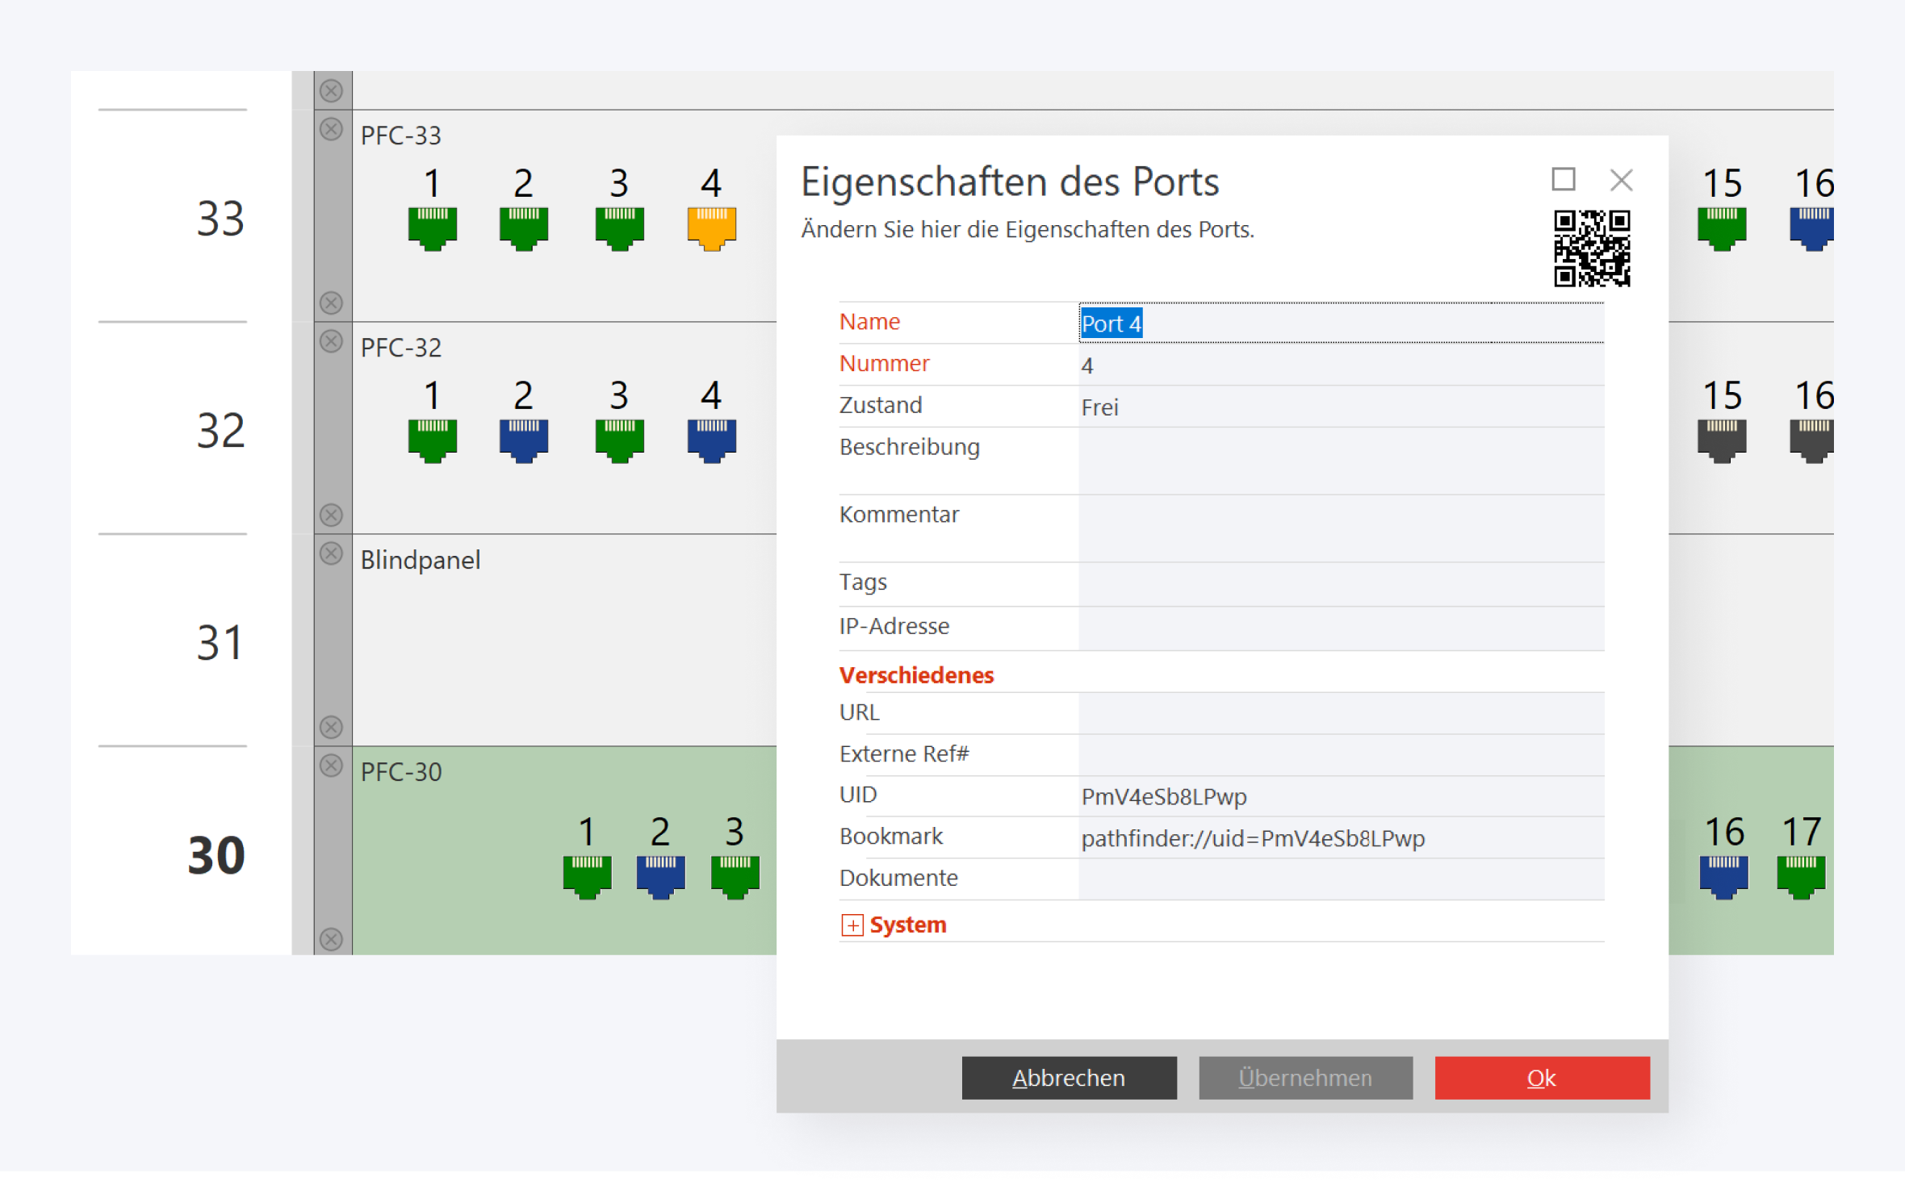The image size is (1905, 1194).
Task: Confirm with the red Ok button
Action: pyautogui.click(x=1541, y=1078)
